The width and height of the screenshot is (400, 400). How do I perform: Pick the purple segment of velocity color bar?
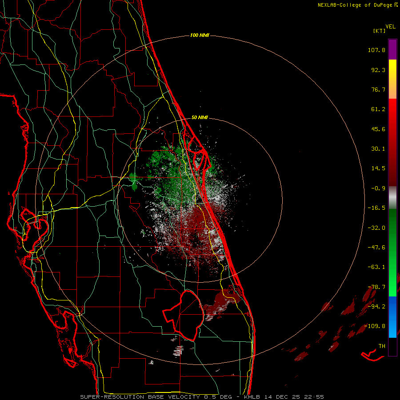tap(392, 49)
